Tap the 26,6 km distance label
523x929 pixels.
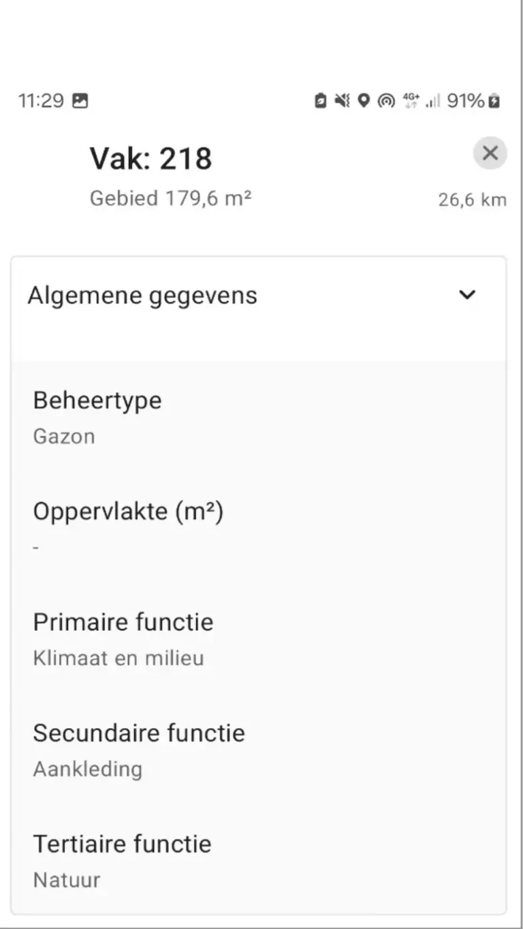tap(472, 200)
